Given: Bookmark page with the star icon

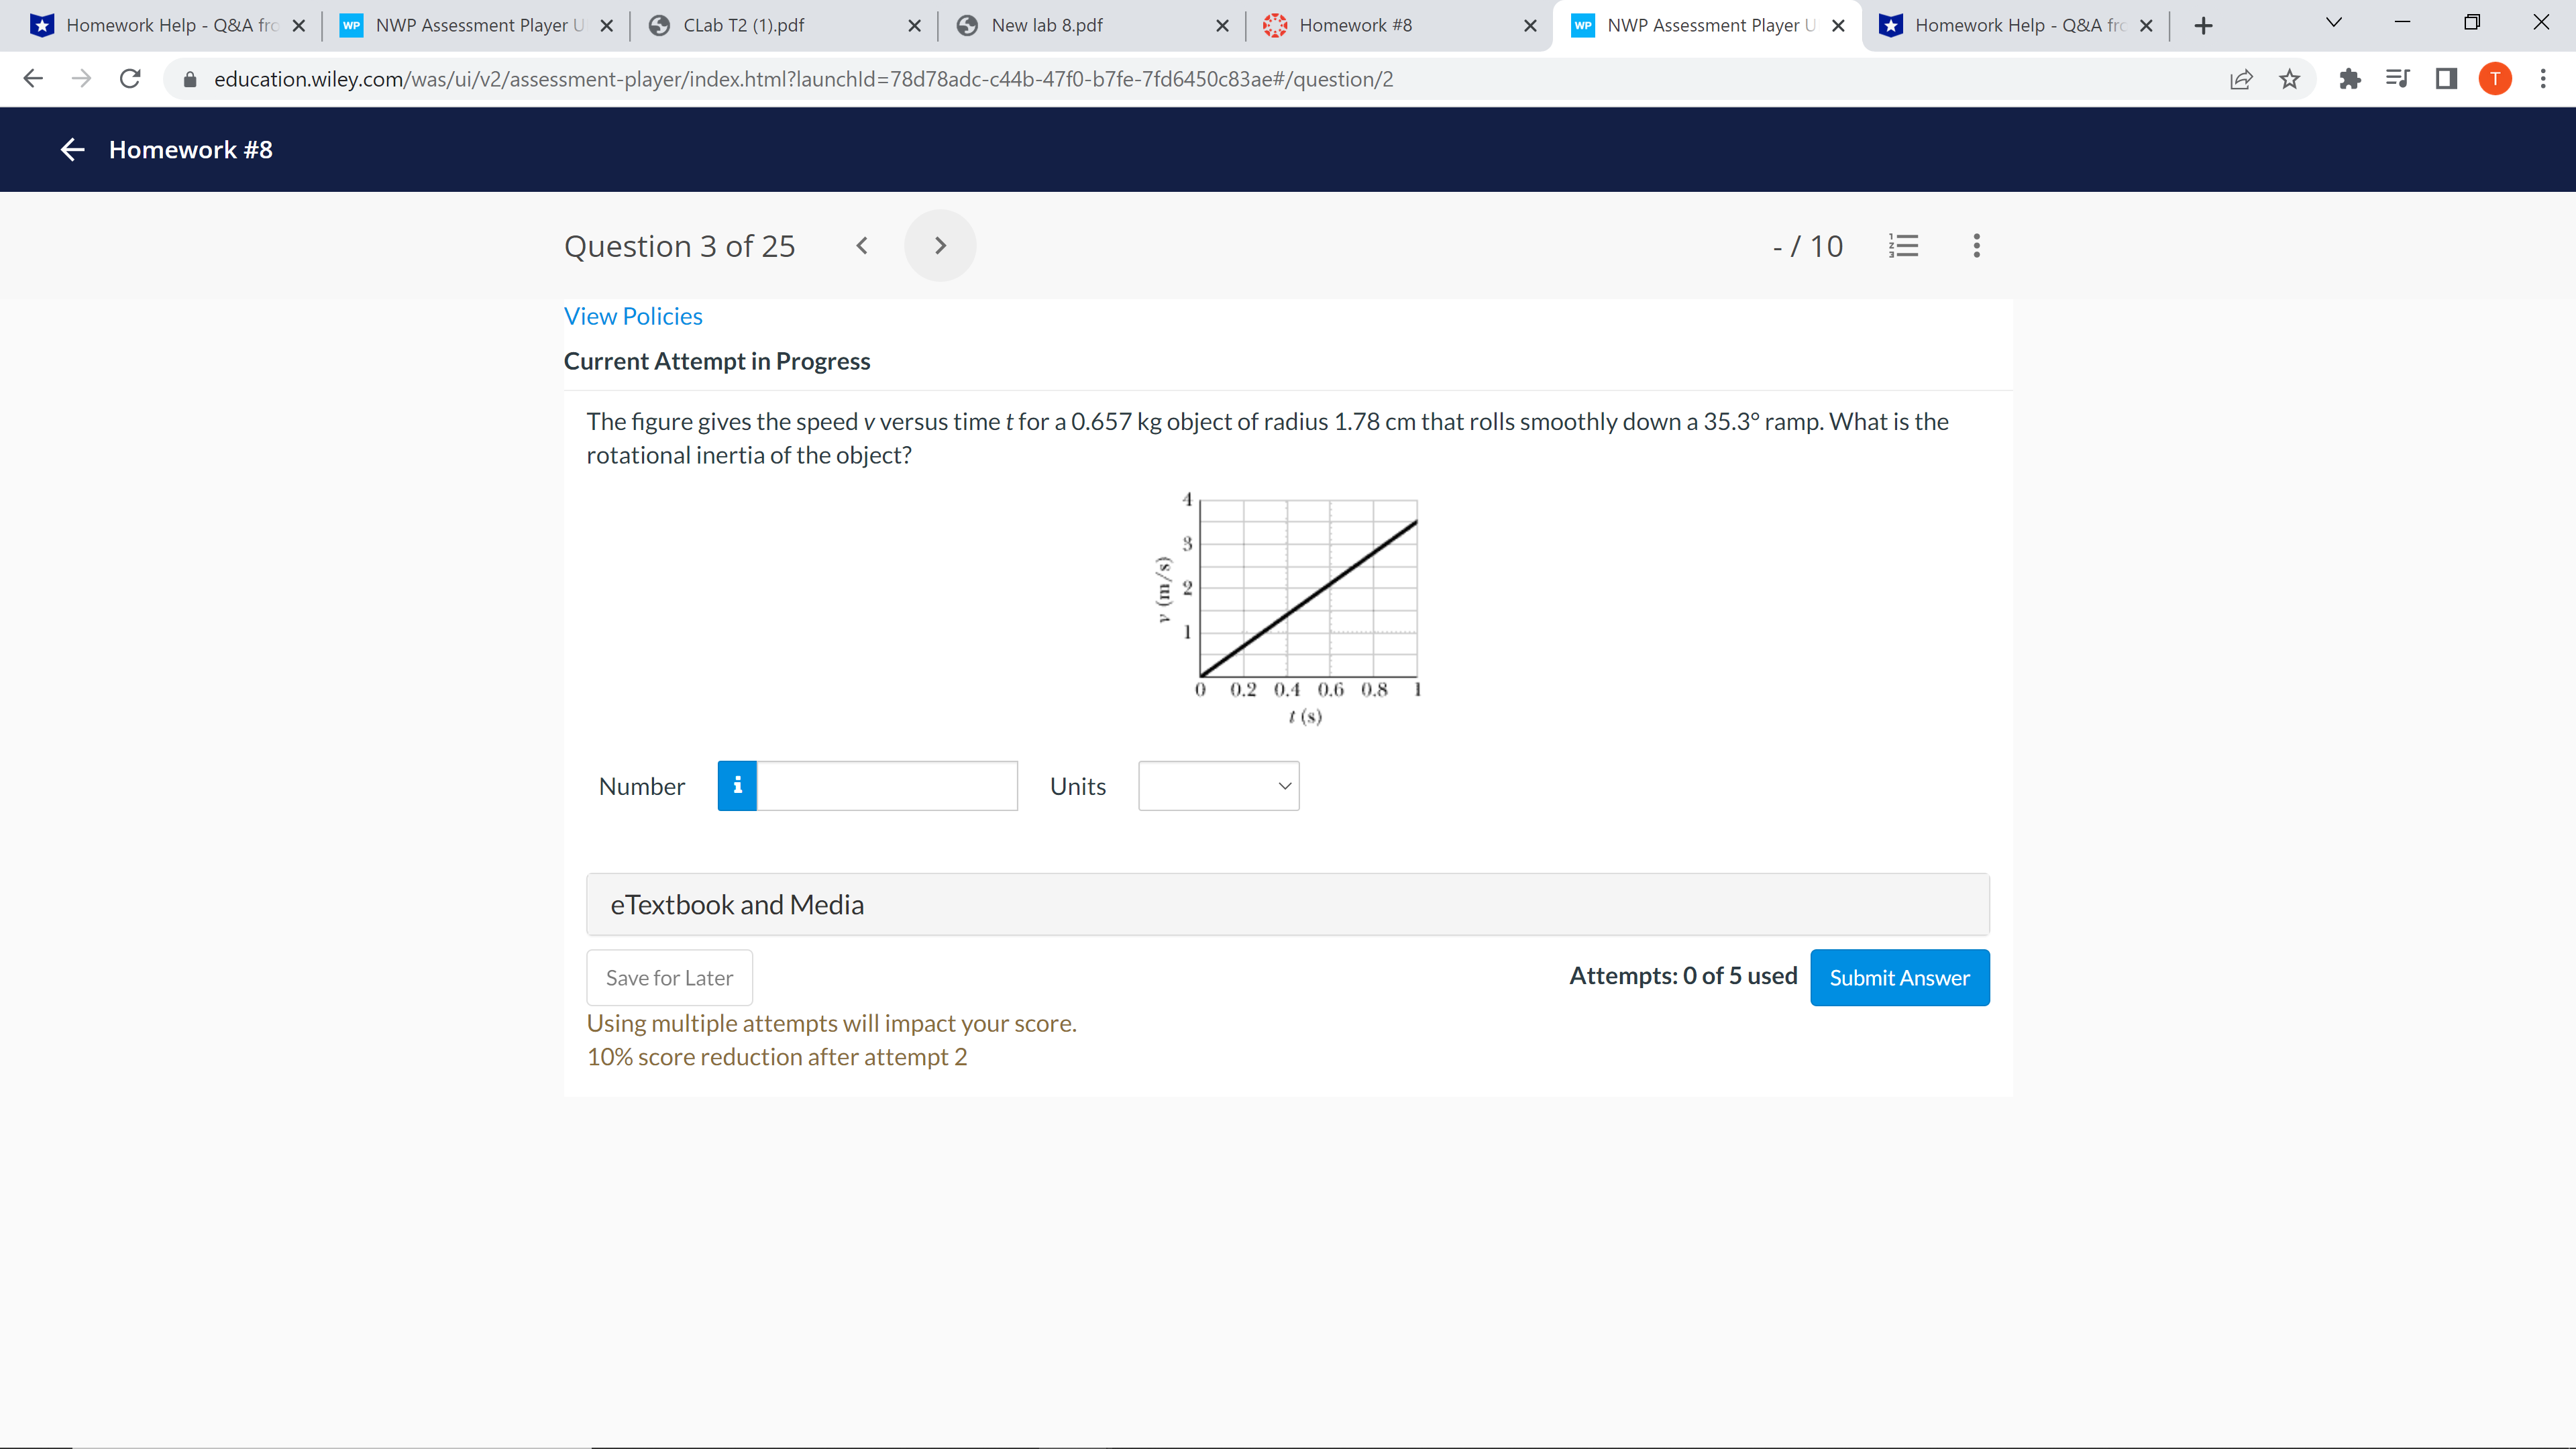Looking at the screenshot, I should (x=2289, y=79).
